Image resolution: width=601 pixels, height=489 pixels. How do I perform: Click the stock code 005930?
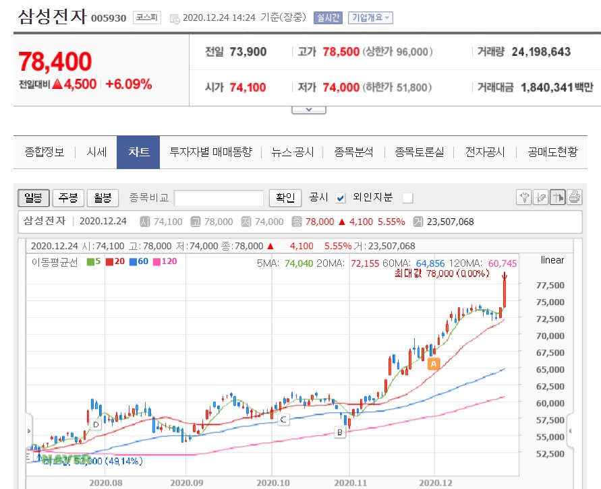click(109, 18)
